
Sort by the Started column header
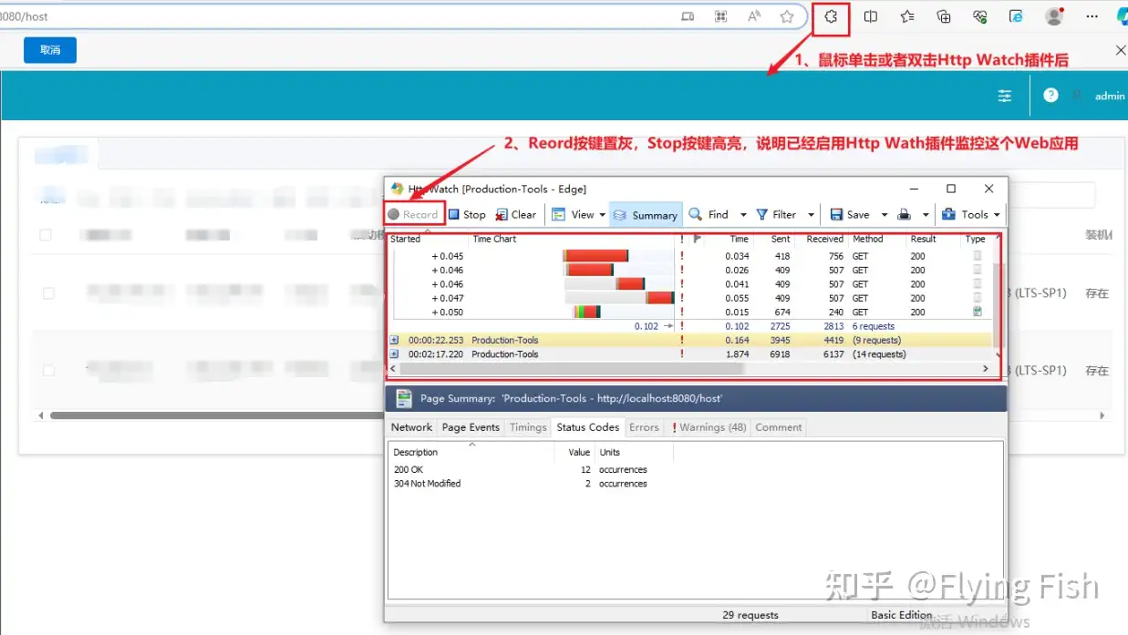coord(406,239)
